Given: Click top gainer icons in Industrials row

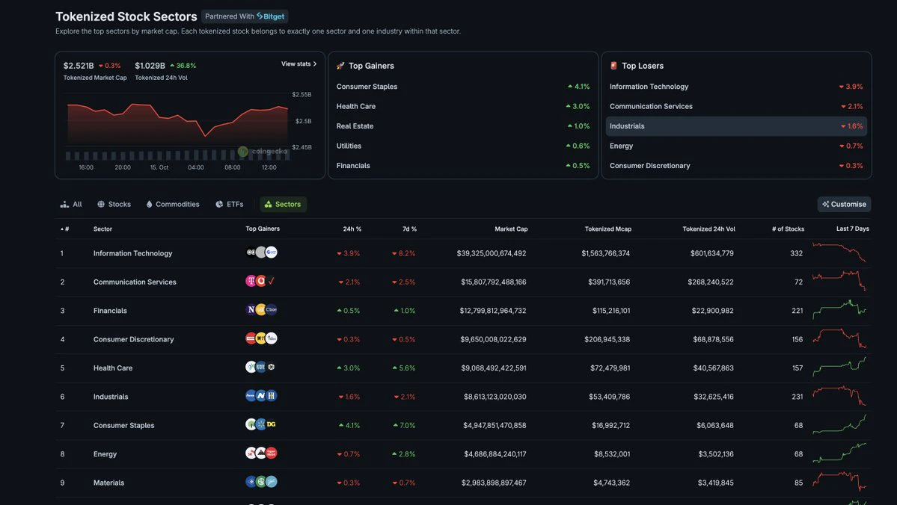Looking at the screenshot, I should [x=261, y=395].
